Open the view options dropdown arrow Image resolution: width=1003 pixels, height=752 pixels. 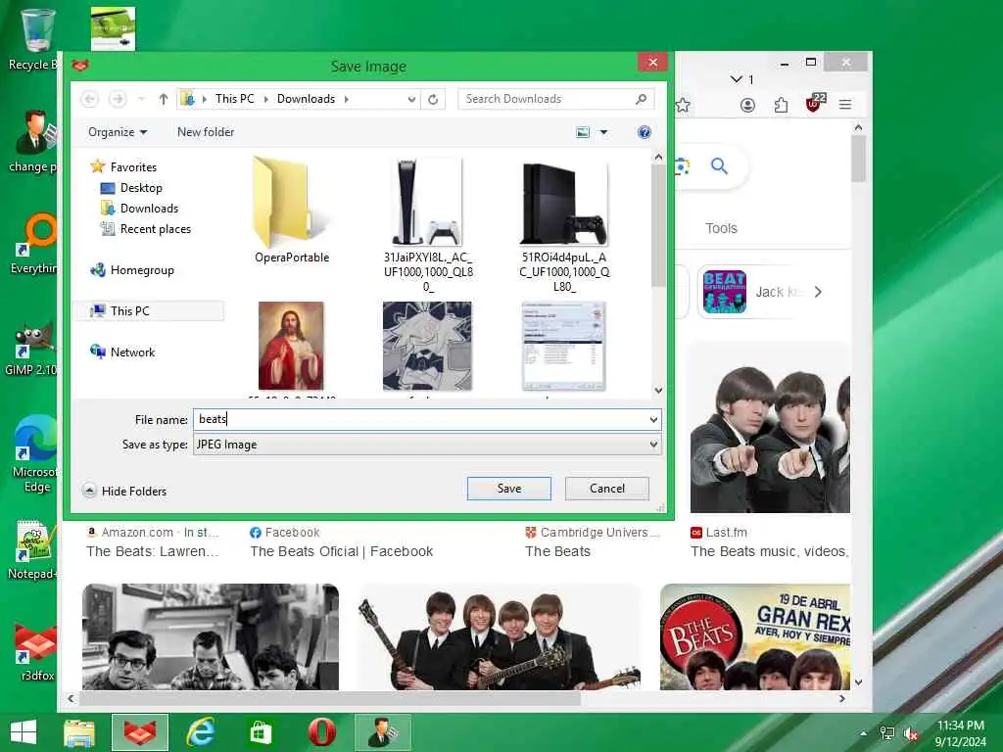point(603,132)
